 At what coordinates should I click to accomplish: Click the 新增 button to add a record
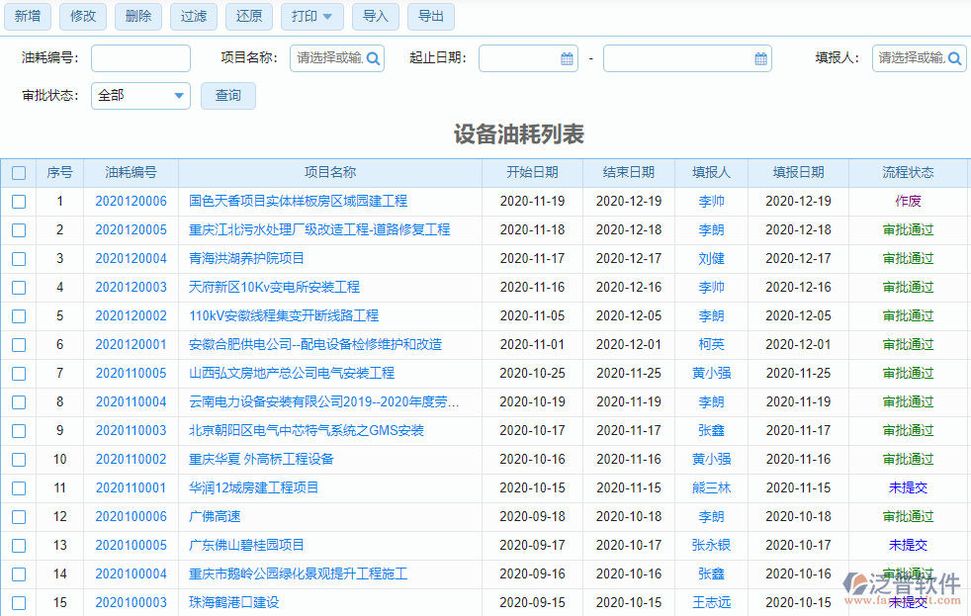click(x=28, y=17)
